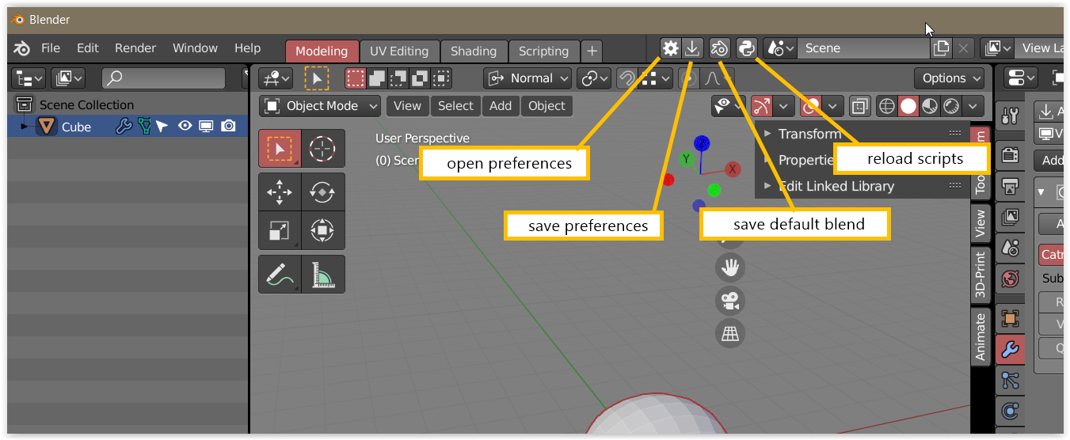Open the viewport Select menu
Viewport: 1070px width, 440px height.
[455, 105]
